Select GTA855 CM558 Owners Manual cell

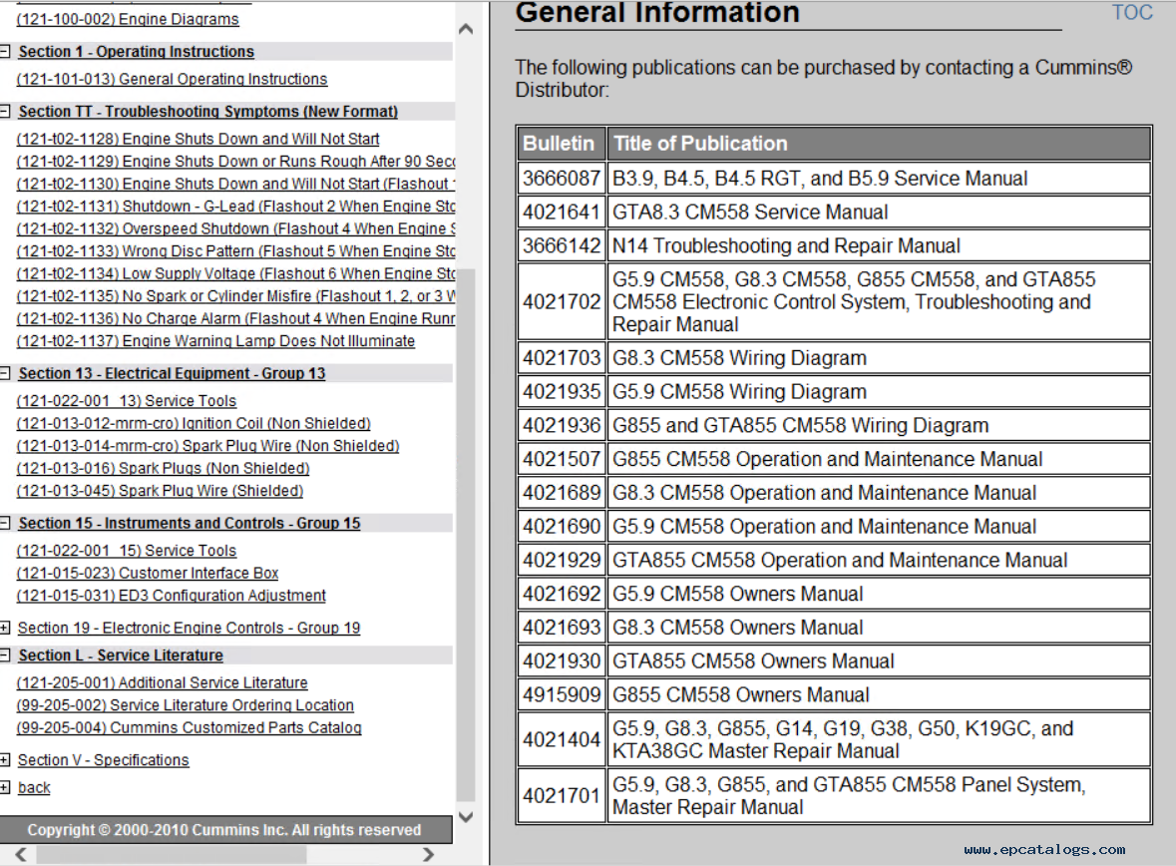click(x=879, y=661)
